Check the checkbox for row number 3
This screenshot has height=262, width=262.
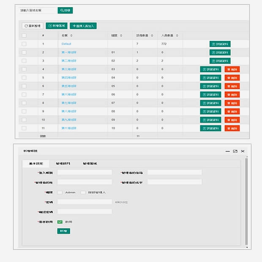[24, 61]
